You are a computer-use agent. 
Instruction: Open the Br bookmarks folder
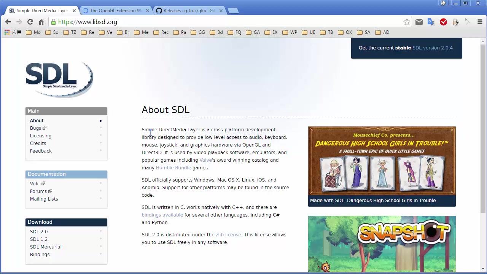click(x=123, y=32)
